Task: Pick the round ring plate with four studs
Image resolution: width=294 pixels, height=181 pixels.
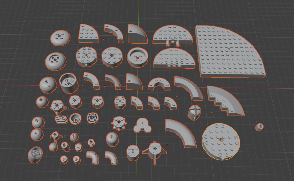Action: point(93,118)
